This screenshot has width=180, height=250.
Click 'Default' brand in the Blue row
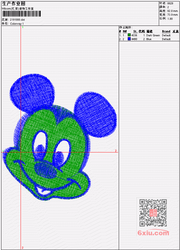click(166, 39)
